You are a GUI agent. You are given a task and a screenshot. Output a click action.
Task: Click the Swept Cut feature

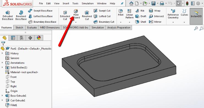point(102,11)
